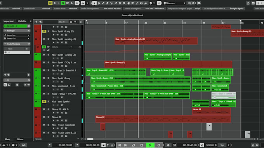
Task: Toggle the global Write automation W button
Action: click(67, 3)
